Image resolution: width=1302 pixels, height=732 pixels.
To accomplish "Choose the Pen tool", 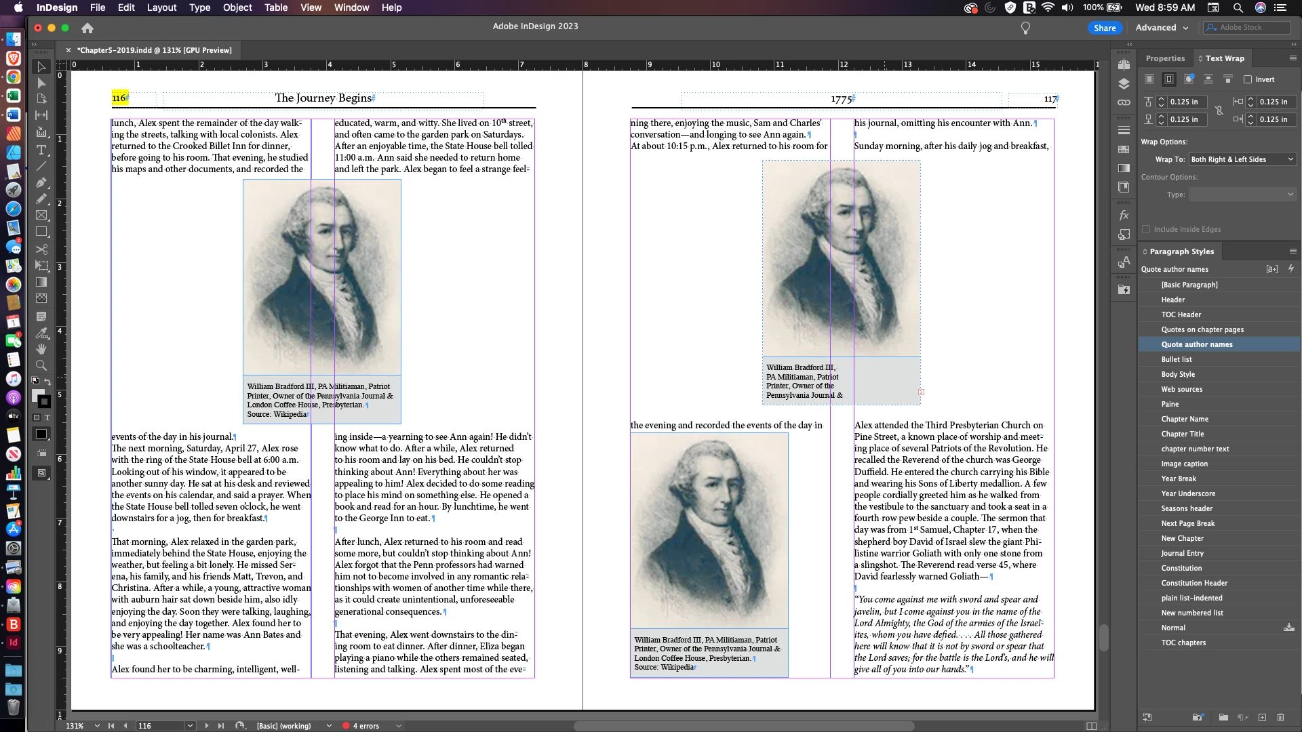I will coord(41,182).
